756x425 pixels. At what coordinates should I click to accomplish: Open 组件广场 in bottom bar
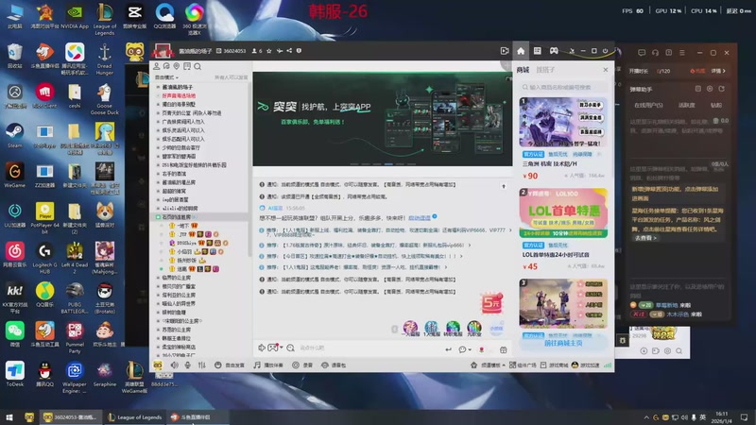point(523,365)
